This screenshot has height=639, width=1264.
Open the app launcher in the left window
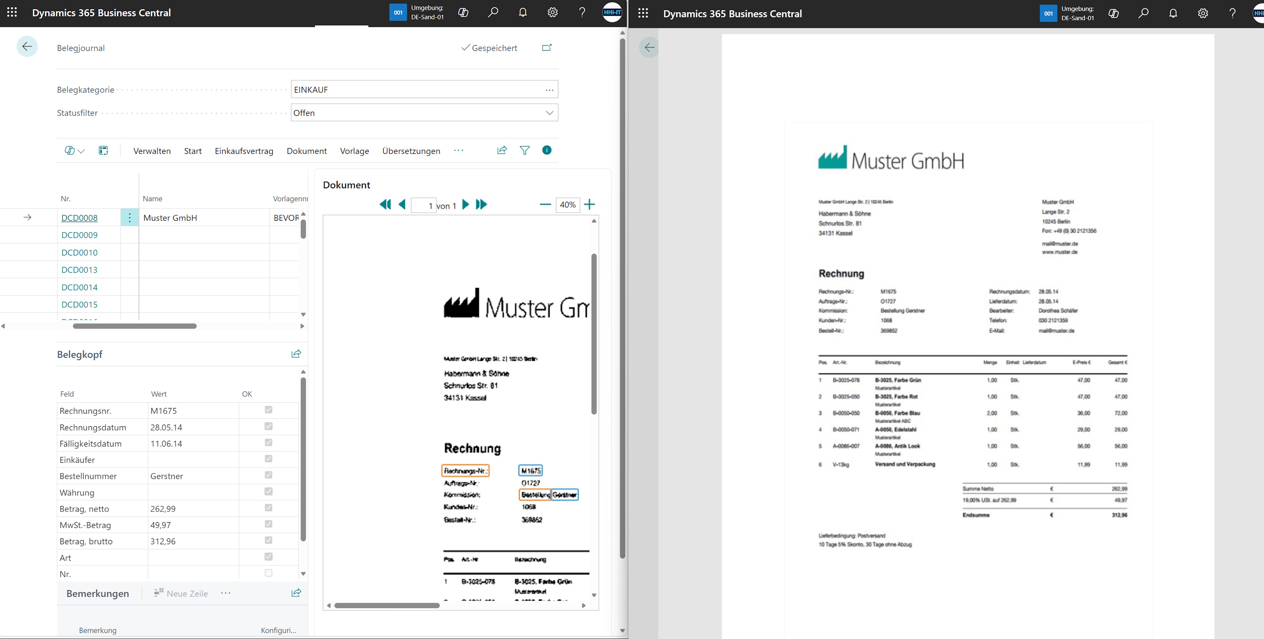click(x=12, y=12)
